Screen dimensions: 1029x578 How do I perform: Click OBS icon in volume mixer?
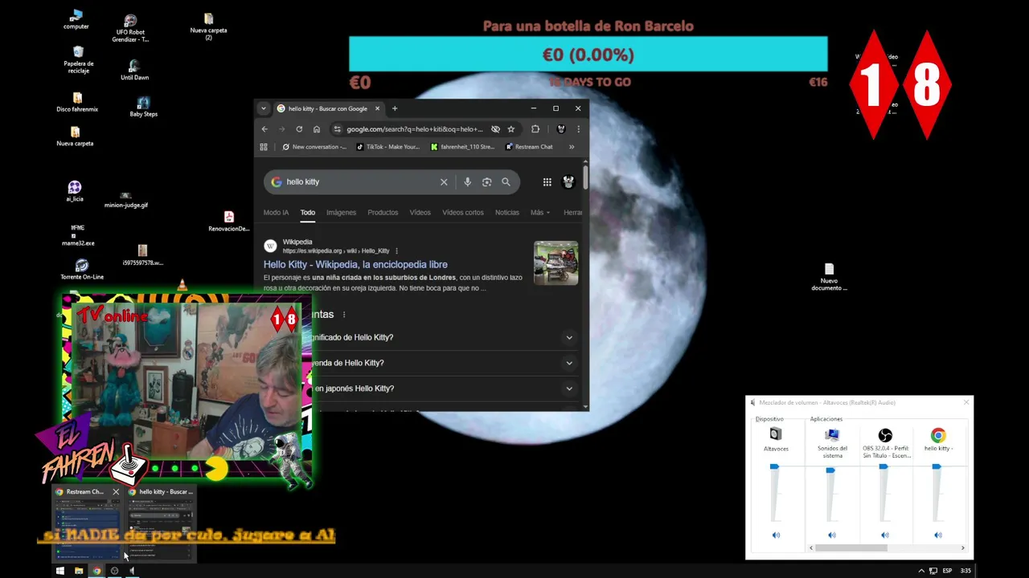(x=885, y=435)
